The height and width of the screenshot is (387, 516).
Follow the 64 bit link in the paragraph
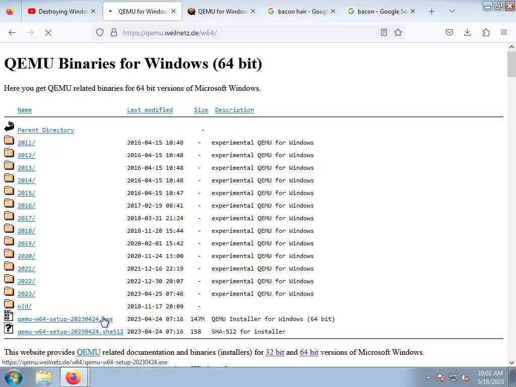[x=309, y=352]
